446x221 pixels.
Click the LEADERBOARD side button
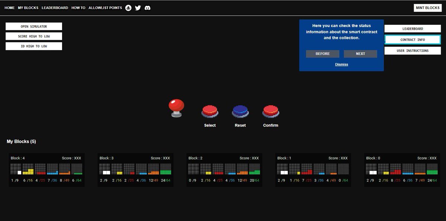[x=413, y=29]
